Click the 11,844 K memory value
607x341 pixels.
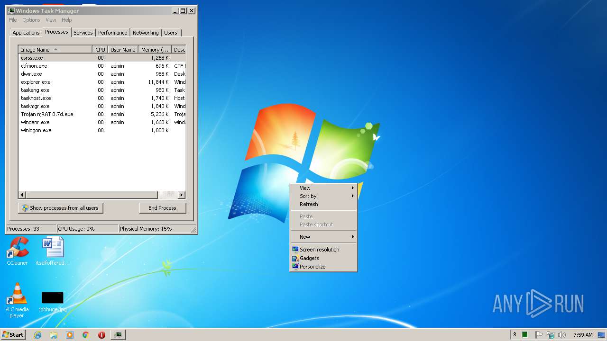(x=158, y=82)
